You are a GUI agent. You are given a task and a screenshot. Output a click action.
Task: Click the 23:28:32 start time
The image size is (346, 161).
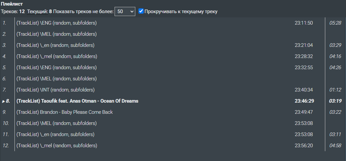point(304,56)
